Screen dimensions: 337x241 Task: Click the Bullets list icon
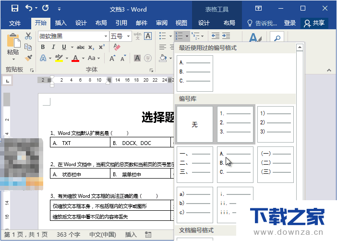point(163,36)
